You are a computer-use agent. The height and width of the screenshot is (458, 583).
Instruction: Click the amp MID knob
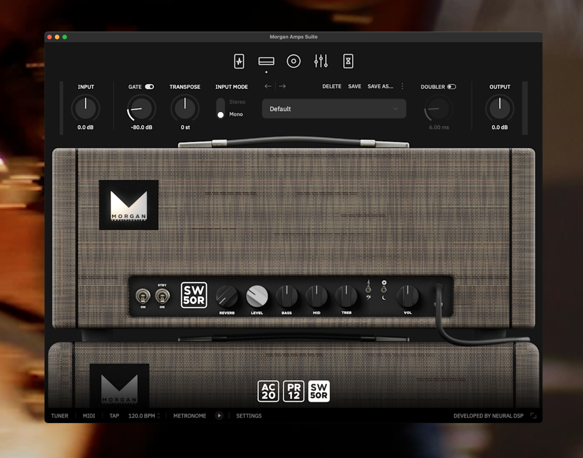316,296
